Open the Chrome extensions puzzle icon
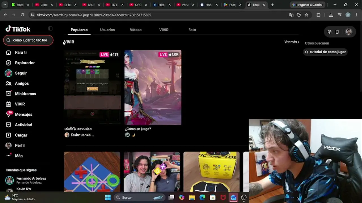The image size is (362, 203). coord(318,15)
